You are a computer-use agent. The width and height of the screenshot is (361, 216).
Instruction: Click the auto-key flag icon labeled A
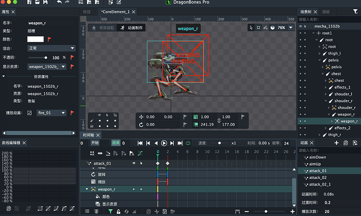click(132, 154)
